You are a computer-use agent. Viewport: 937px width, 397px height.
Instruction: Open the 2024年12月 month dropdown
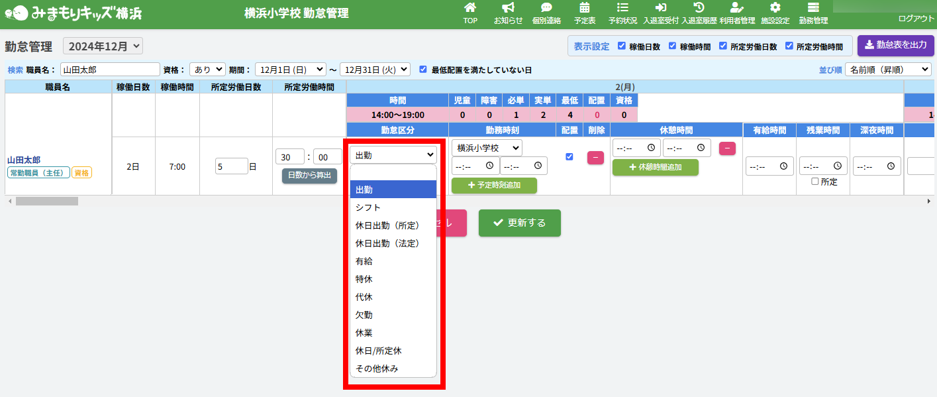[103, 46]
